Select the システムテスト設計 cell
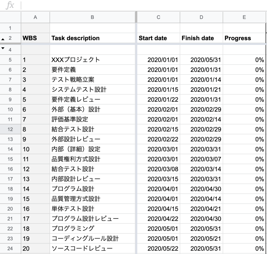 point(92,89)
